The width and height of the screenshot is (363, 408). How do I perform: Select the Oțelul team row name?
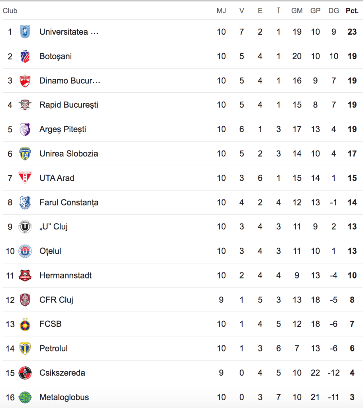(x=50, y=251)
